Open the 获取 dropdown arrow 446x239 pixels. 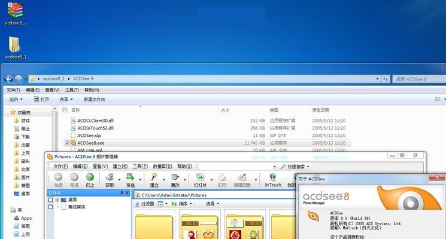(119, 180)
